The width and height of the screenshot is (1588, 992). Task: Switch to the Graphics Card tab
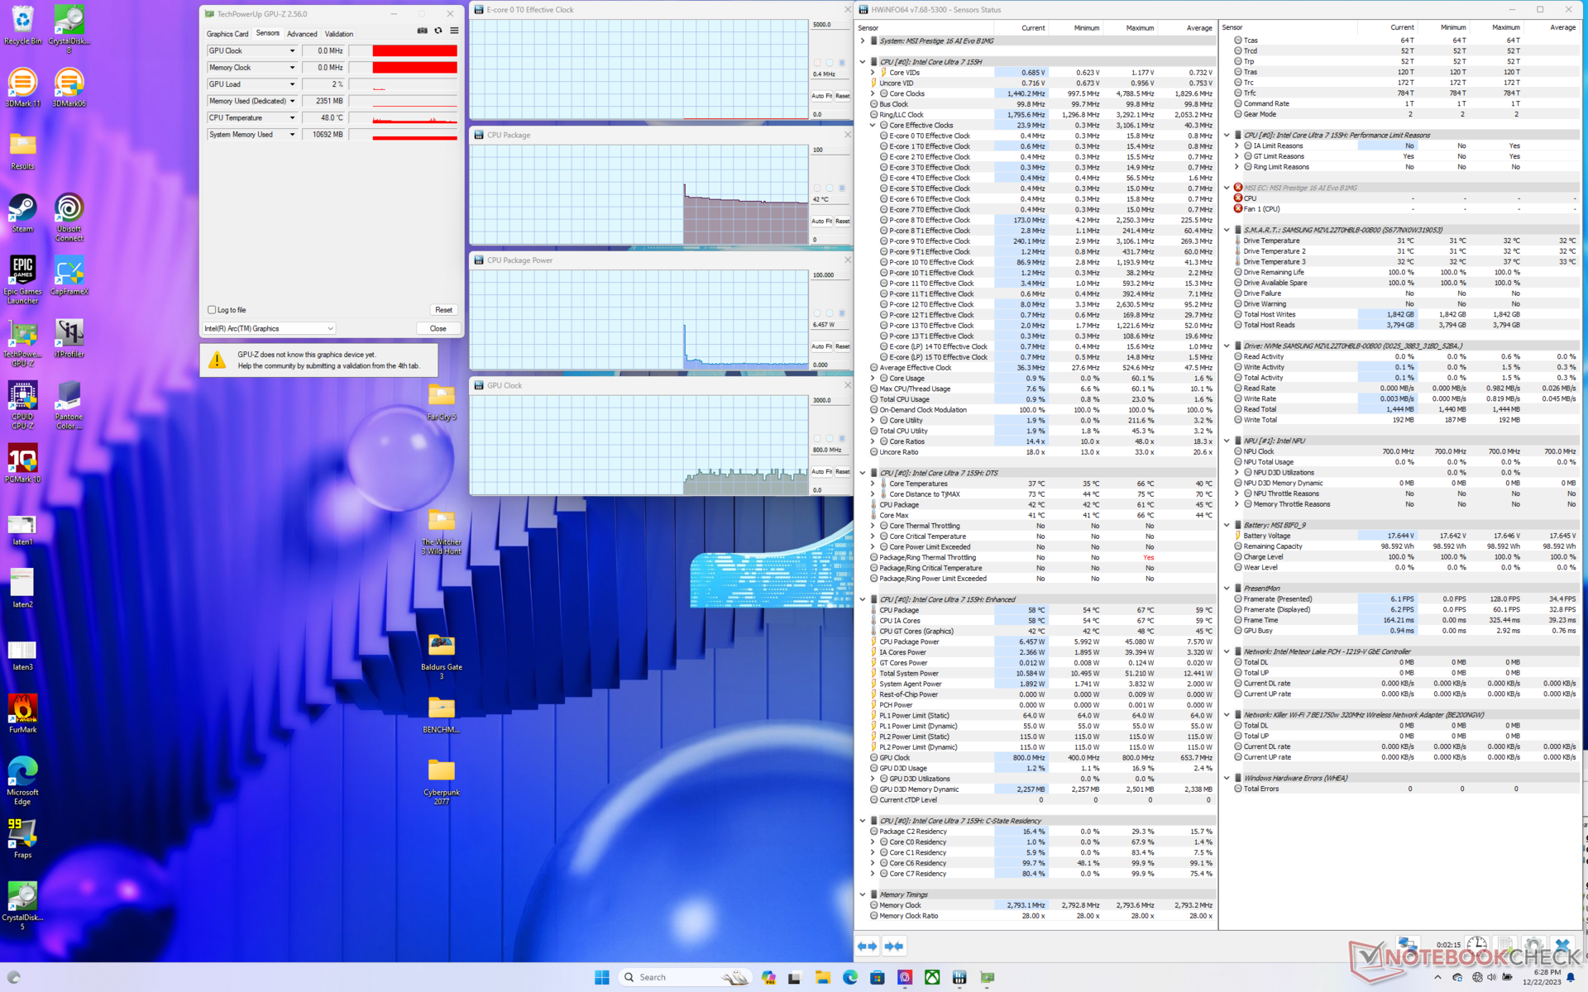(x=227, y=34)
